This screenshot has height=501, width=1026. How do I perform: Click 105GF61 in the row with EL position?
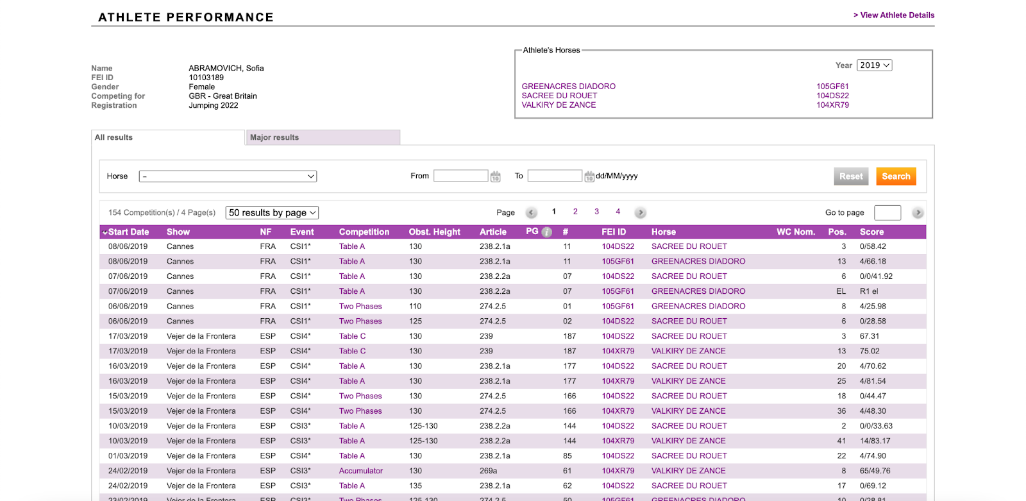618,291
